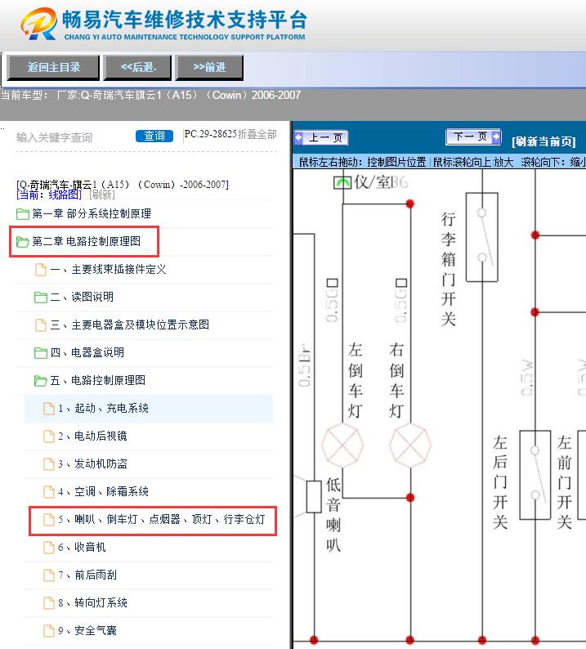Screen dimensions: 586x649
Task: Click the 行李箱门开关 switch symbol
Action: (x=482, y=237)
